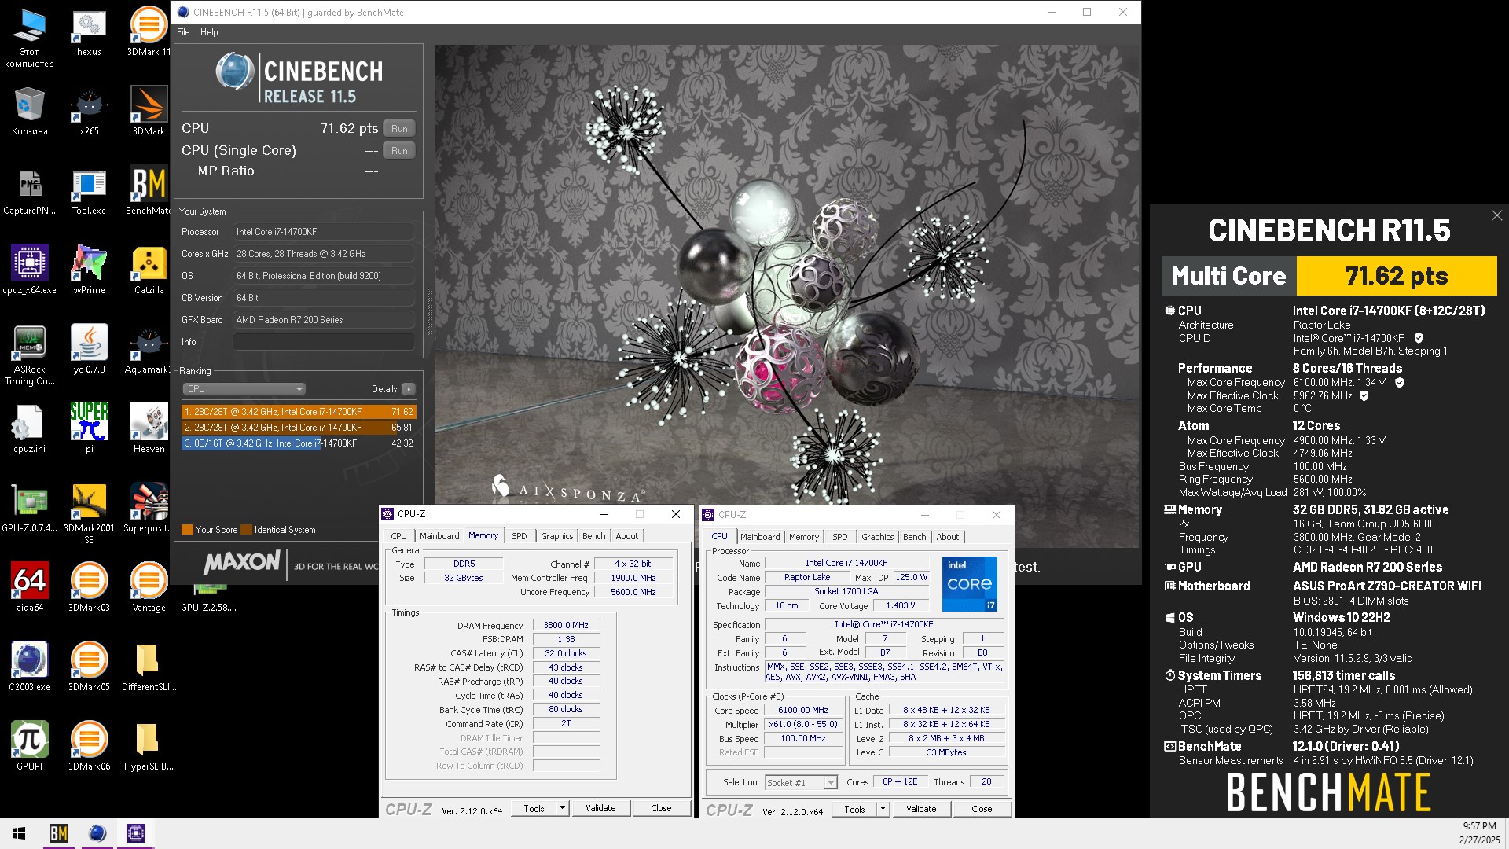Select the ranking entry scoring 65.81
This screenshot has height=849, width=1509.
(298, 428)
